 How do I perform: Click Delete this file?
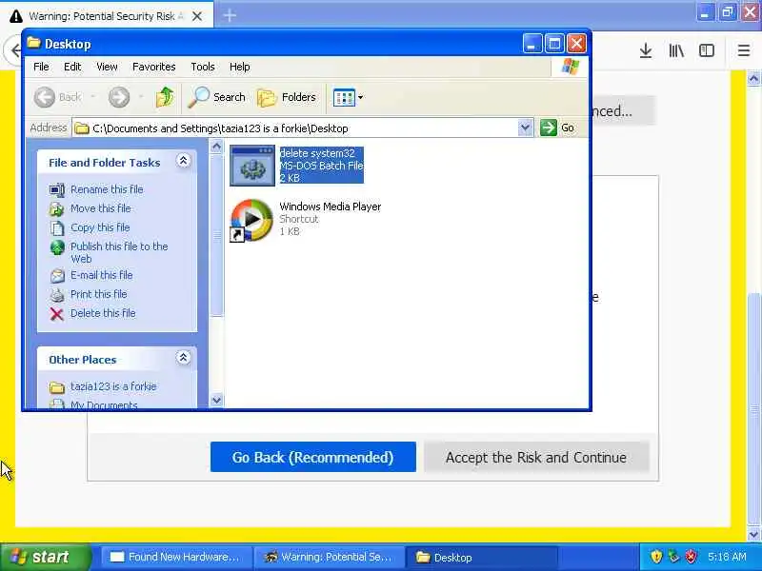coord(103,313)
